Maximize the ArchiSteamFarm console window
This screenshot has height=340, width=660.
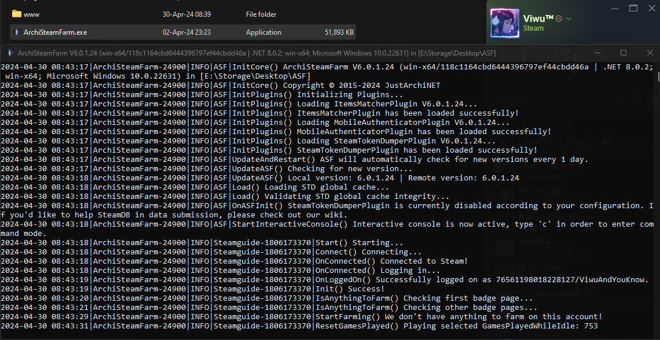pyautogui.click(x=624, y=53)
